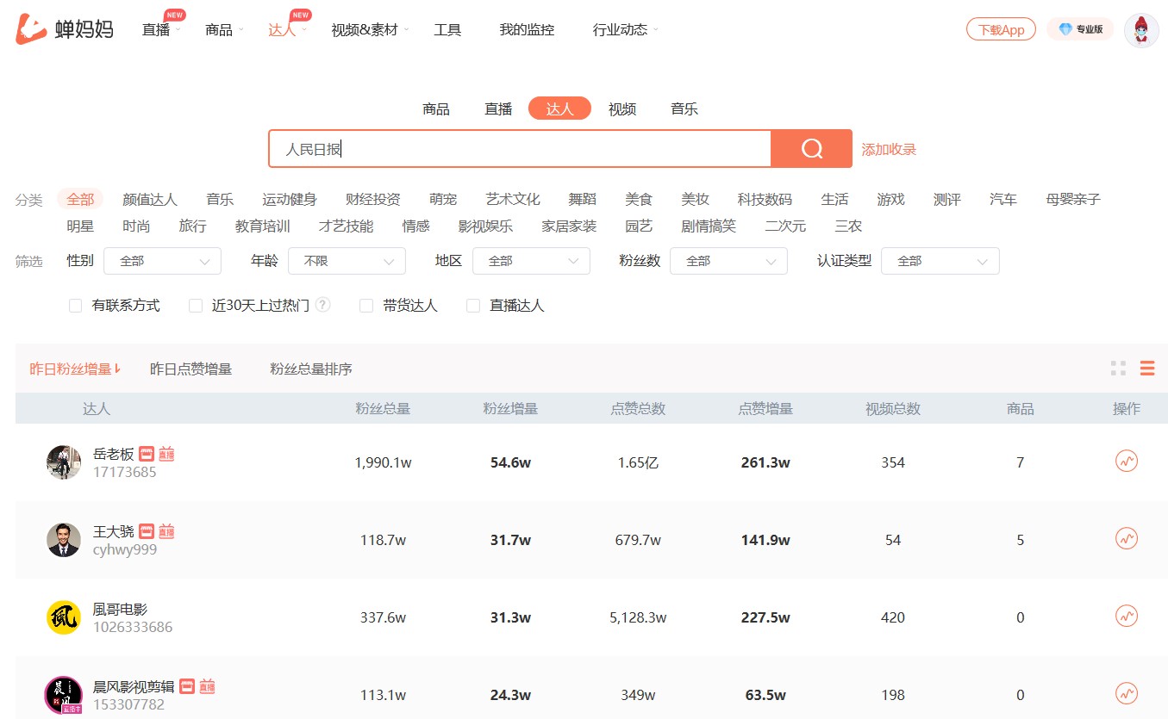Filter category by 科技数码
This screenshot has height=719, width=1168.
(765, 200)
